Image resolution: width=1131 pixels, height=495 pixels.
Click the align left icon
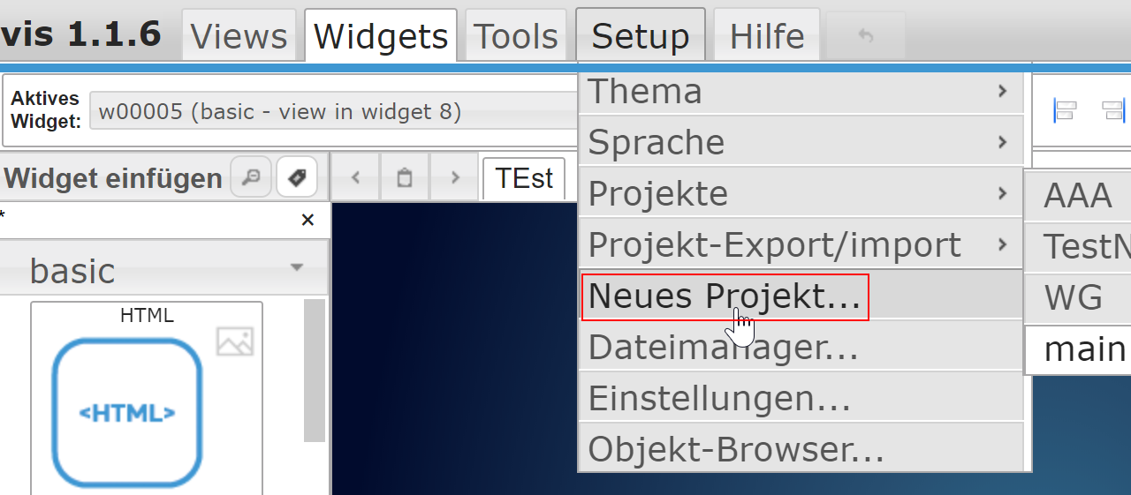1065,110
